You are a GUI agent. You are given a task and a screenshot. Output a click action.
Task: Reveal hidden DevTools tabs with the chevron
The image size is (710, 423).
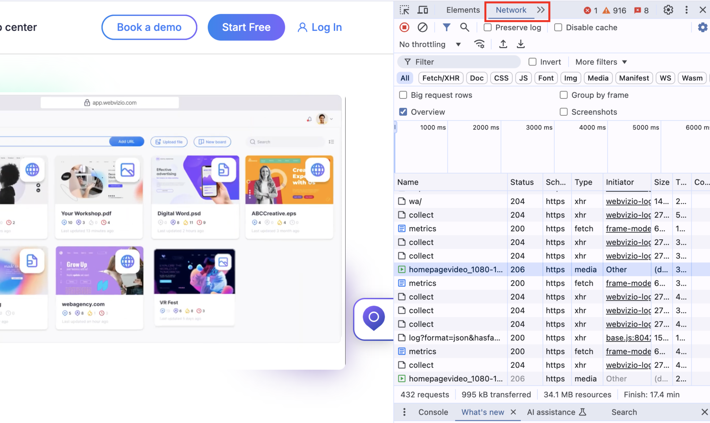coord(540,10)
